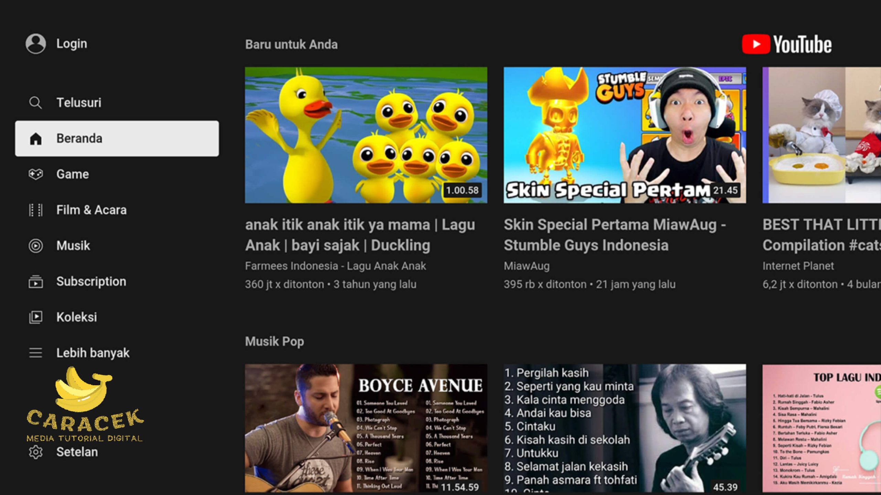
Task: Click the Login text link
Action: pyautogui.click(x=72, y=44)
